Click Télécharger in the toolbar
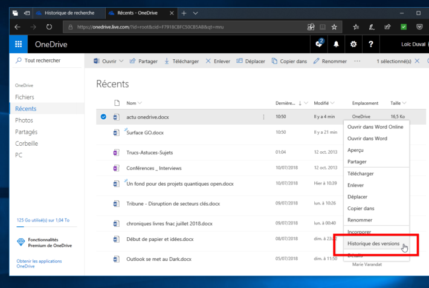Screen dimensions: 429x288 182,61
